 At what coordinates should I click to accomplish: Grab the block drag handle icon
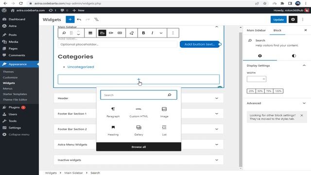tap(71, 33)
